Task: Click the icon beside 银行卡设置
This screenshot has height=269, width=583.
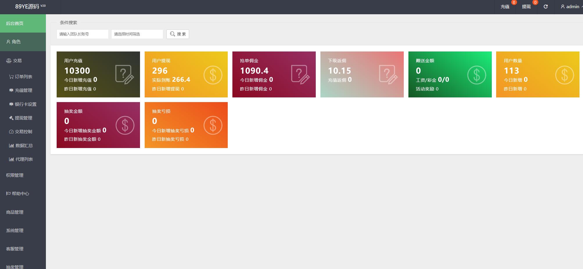Action: tap(11, 104)
